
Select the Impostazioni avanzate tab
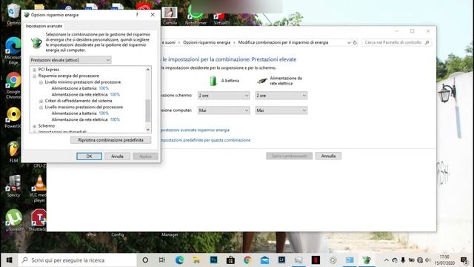[x=44, y=26]
